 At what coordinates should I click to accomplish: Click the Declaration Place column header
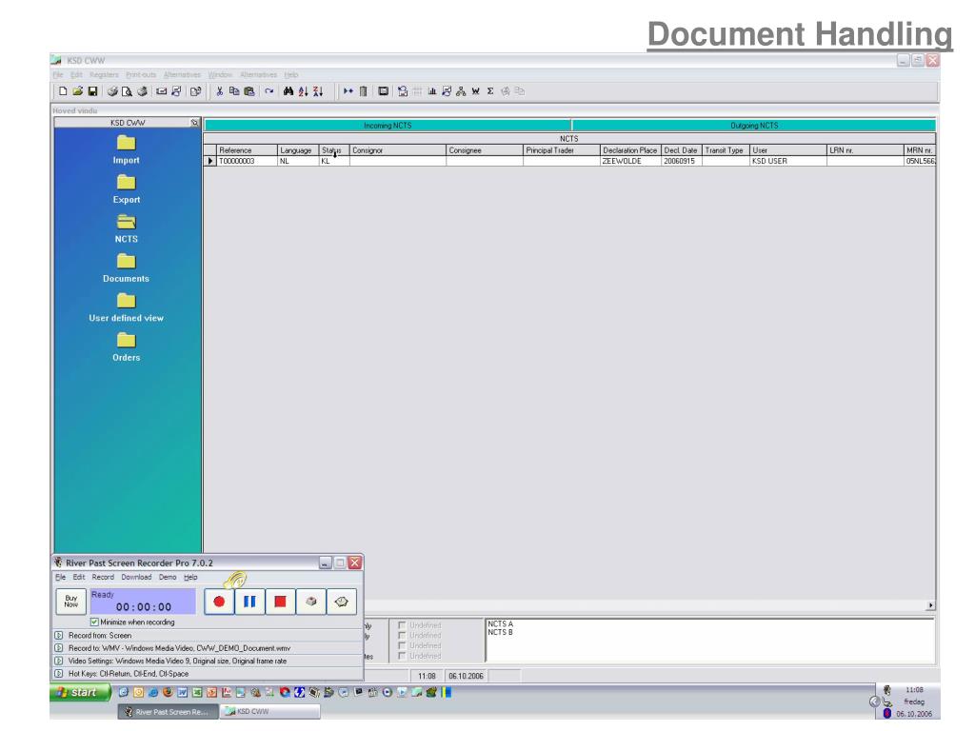click(x=630, y=150)
